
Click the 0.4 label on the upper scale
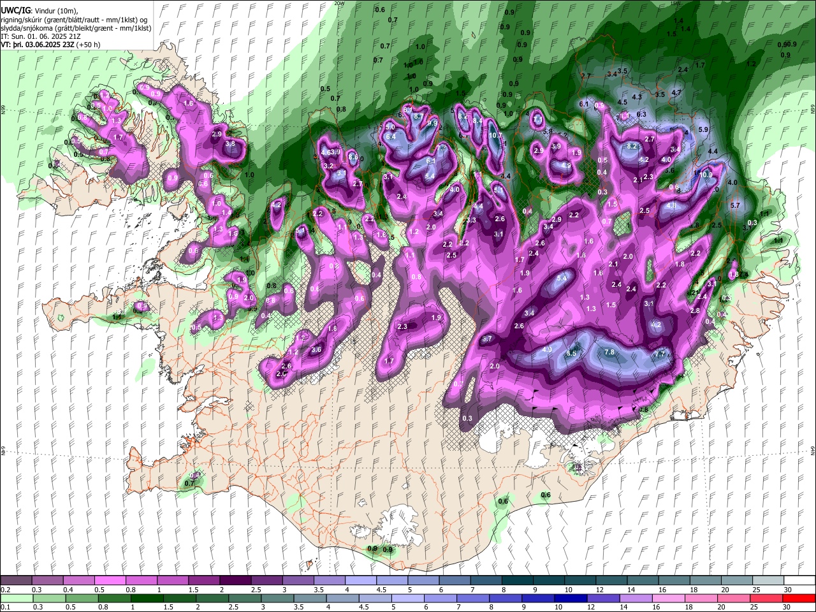click(68, 590)
